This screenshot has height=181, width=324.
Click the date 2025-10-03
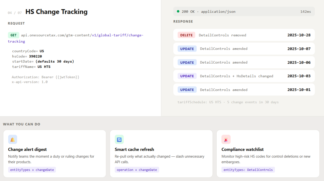(x=299, y=76)
